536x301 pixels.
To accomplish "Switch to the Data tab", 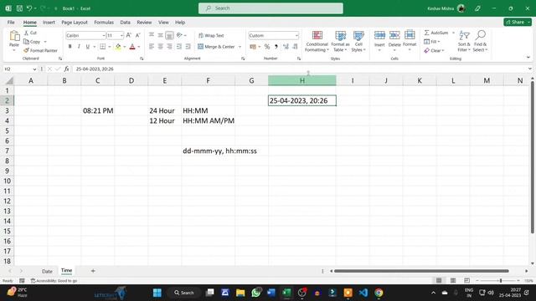I will (x=125, y=23).
